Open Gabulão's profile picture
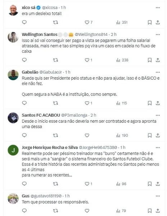This screenshot has height=216, width=167. [x=13, y=75]
